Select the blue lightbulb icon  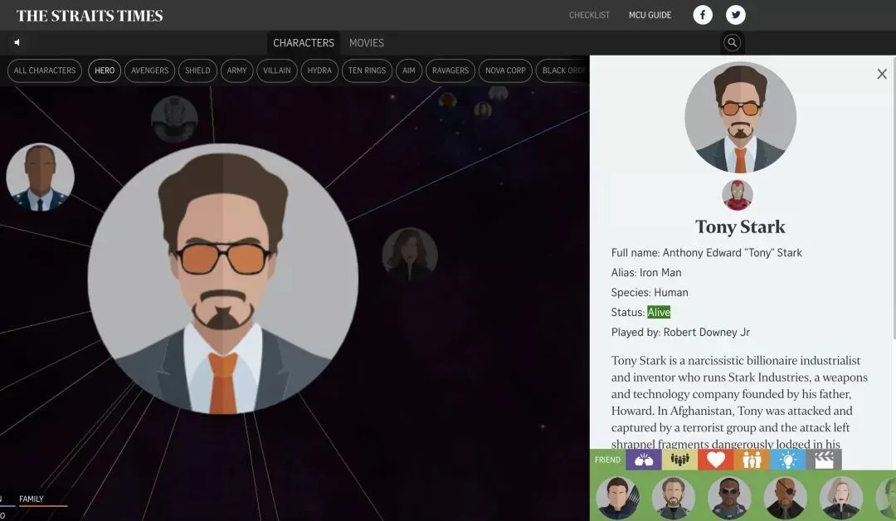click(787, 460)
